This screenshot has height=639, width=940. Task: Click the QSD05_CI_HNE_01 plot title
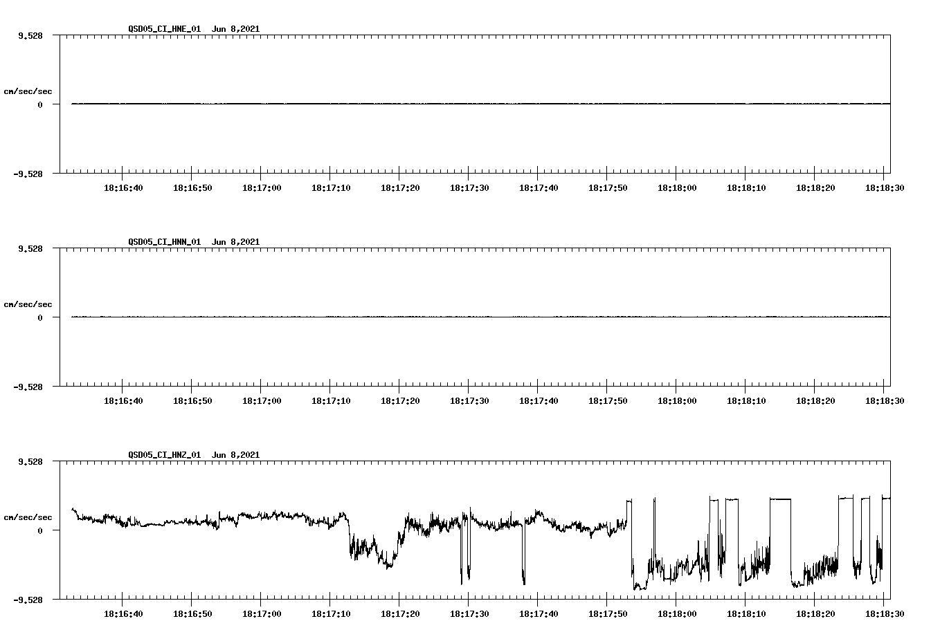[194, 29]
